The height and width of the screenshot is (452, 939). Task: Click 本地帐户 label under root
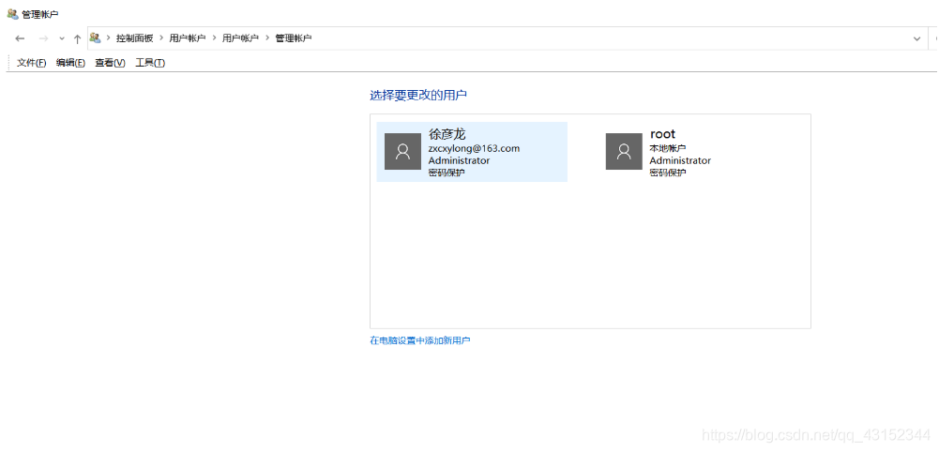pos(668,148)
